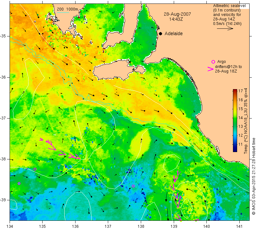The image size is (256, 230).
Task: Click the magenta drifter arrowhead in the legend
Action: [x=211, y=69]
